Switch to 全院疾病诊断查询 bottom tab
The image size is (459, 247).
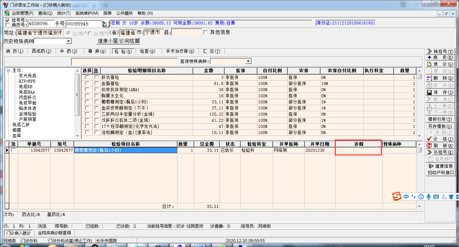[54, 233]
